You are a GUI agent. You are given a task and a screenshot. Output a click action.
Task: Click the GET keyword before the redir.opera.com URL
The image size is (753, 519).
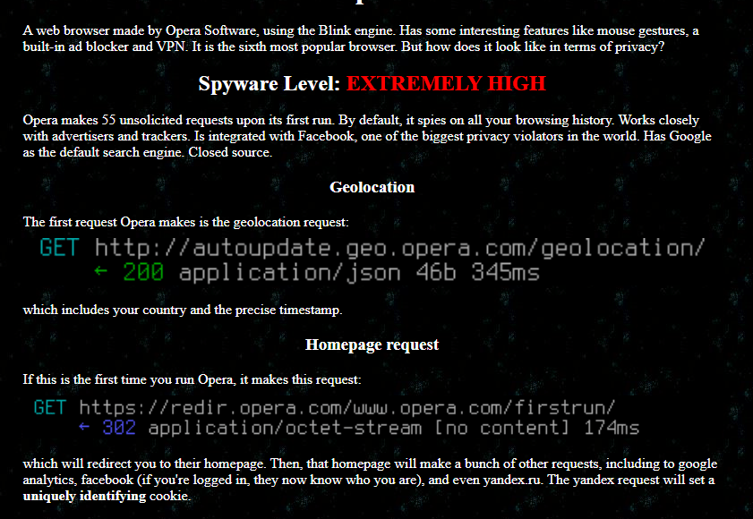coord(50,408)
